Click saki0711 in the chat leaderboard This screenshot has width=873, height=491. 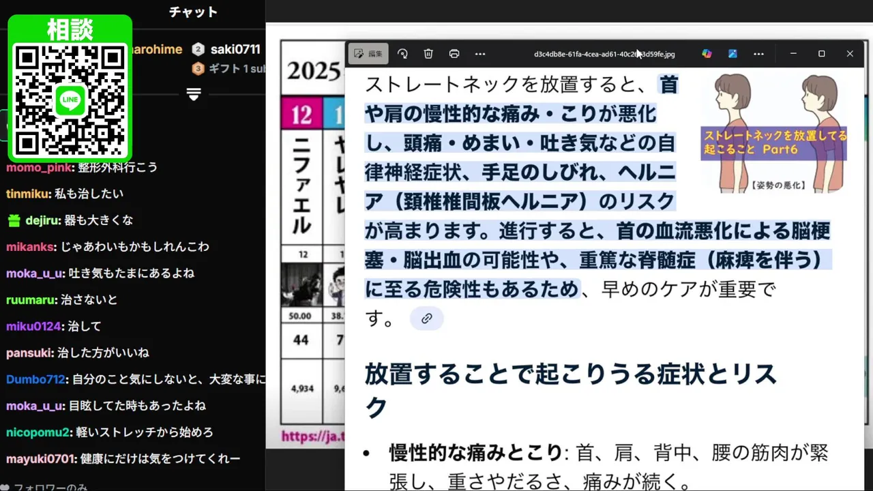(235, 49)
